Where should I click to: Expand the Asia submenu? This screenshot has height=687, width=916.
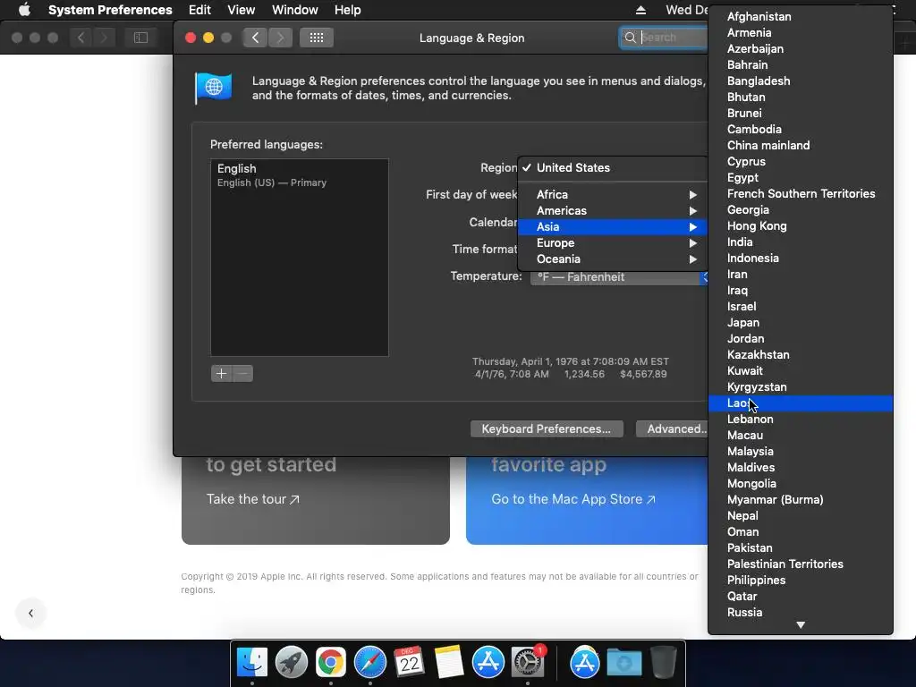(x=613, y=226)
